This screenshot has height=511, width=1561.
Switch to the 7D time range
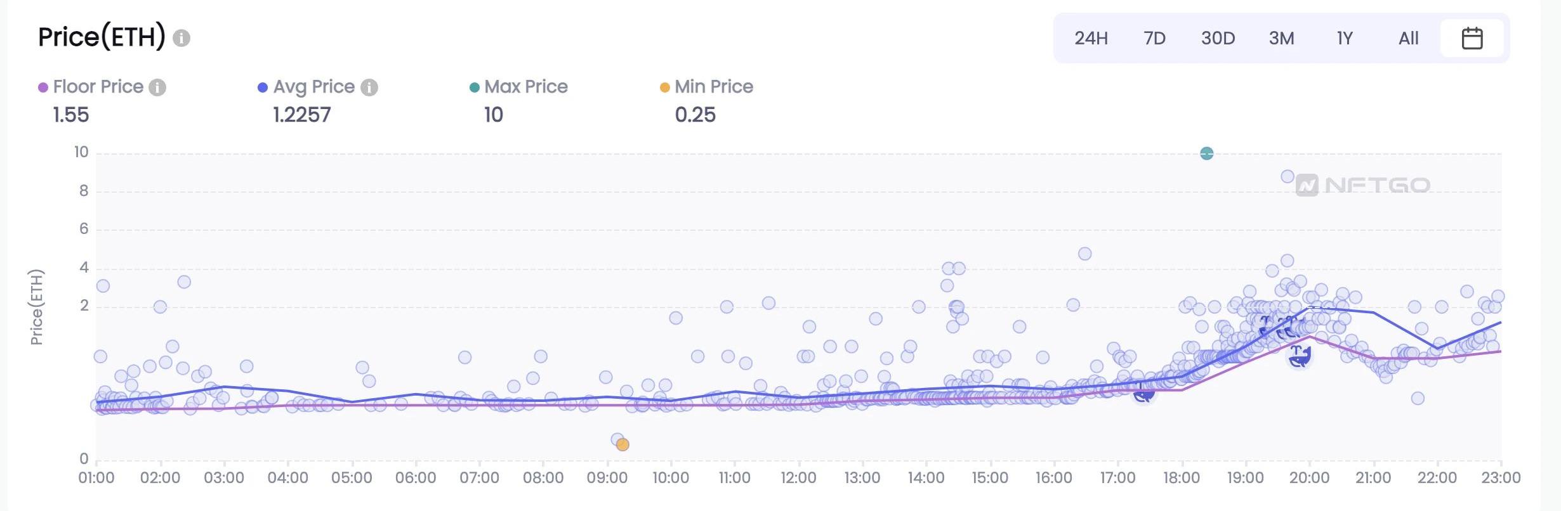pyautogui.click(x=1154, y=38)
